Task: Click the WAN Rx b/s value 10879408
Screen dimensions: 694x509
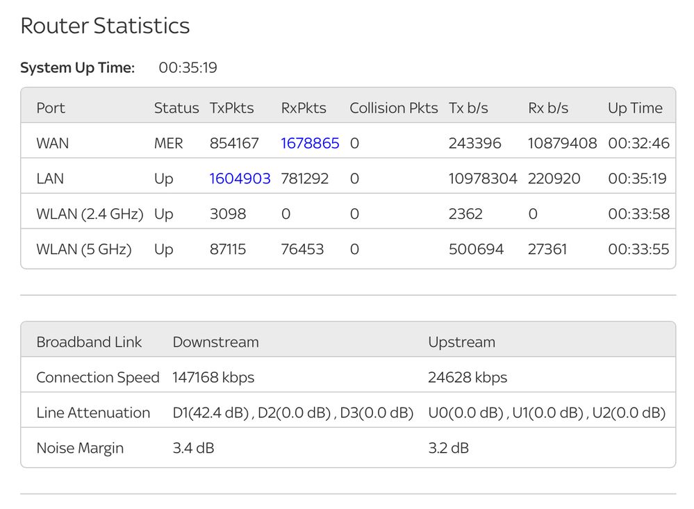Action: (562, 143)
